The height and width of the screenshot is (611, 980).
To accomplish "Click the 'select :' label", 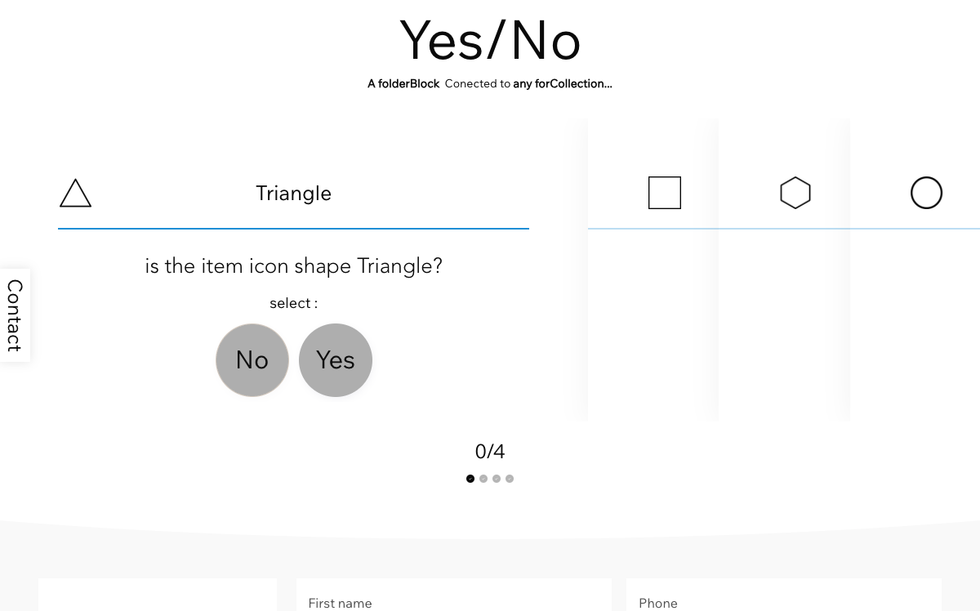I will point(294,303).
